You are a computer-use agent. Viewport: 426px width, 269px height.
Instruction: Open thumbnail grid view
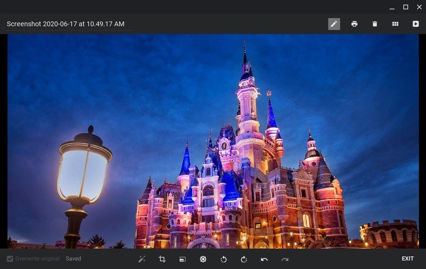coord(395,24)
